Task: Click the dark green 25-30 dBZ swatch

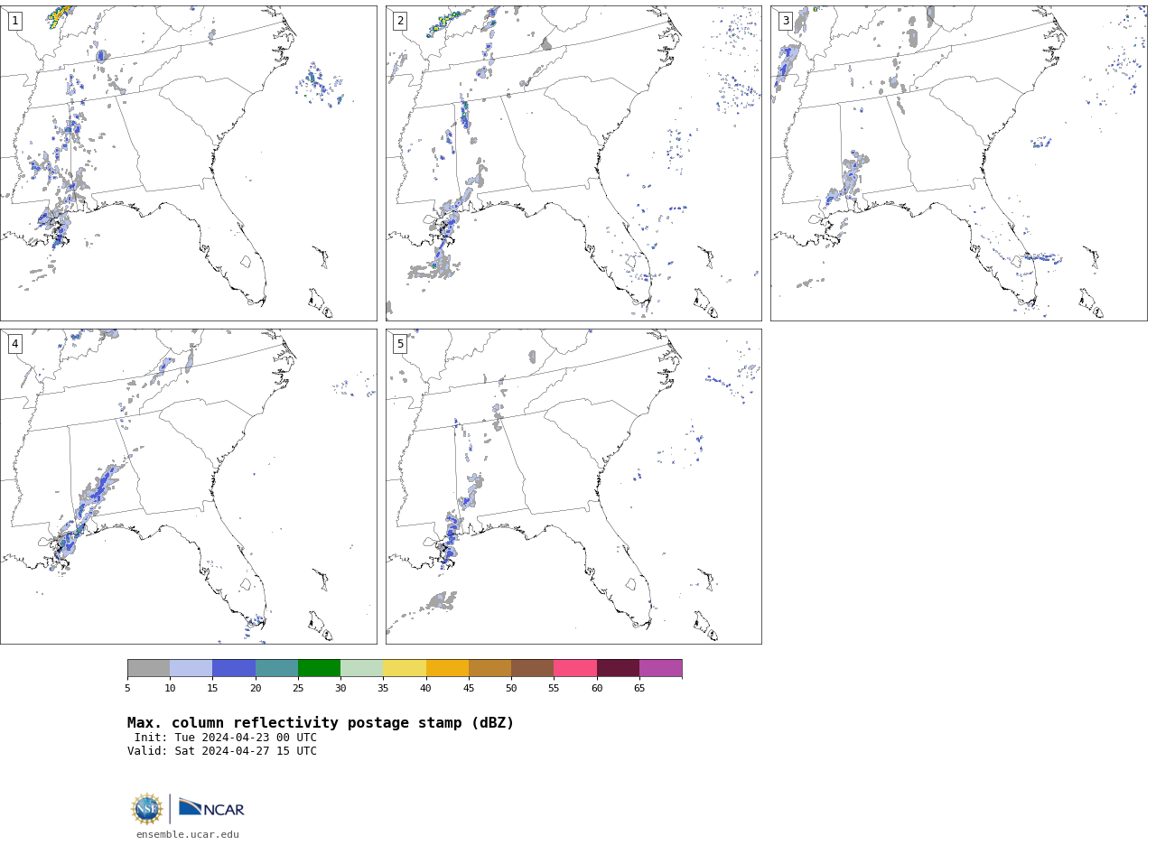Action: click(x=319, y=668)
